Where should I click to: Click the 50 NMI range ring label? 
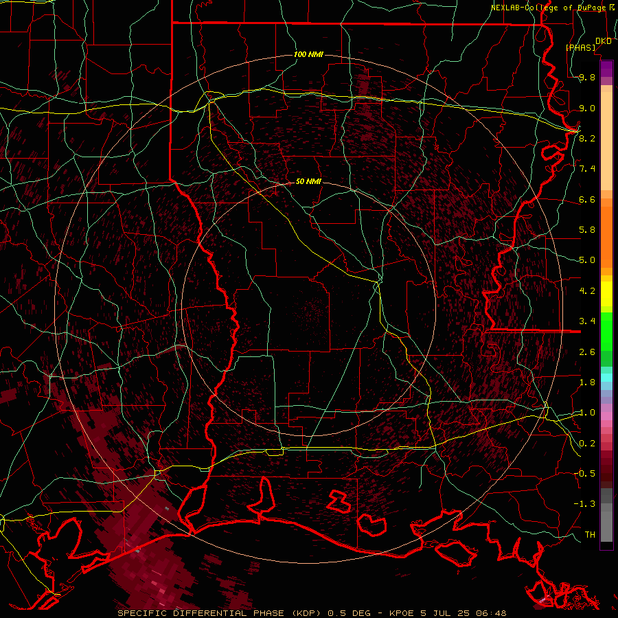308,182
